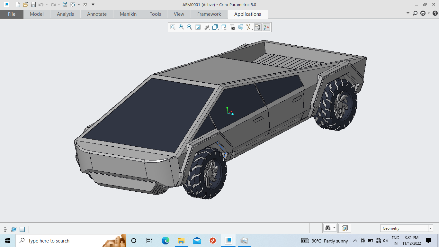
Task: Open the command search magnifier
Action: click(x=415, y=13)
